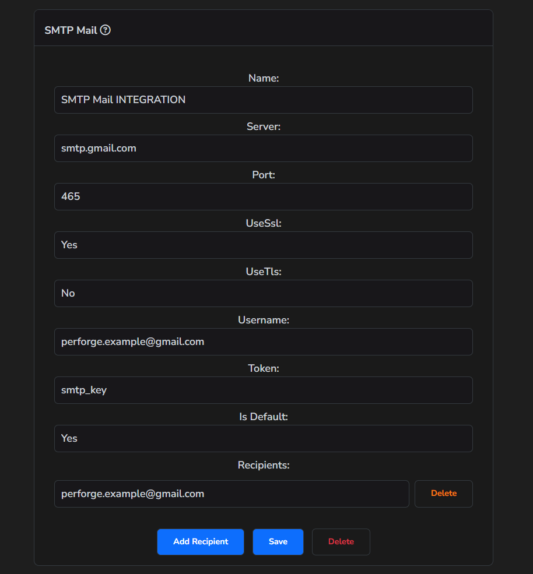This screenshot has height=574, width=533.
Task: Open the UseSsl dropdown showing Yes
Action: point(264,245)
